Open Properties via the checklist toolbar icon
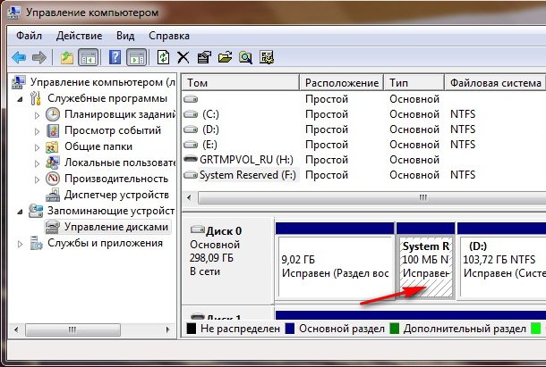 (204, 57)
